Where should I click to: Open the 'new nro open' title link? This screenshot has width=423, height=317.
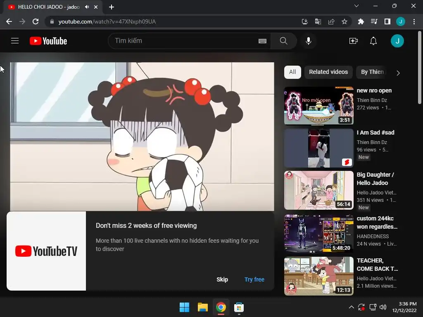click(374, 90)
